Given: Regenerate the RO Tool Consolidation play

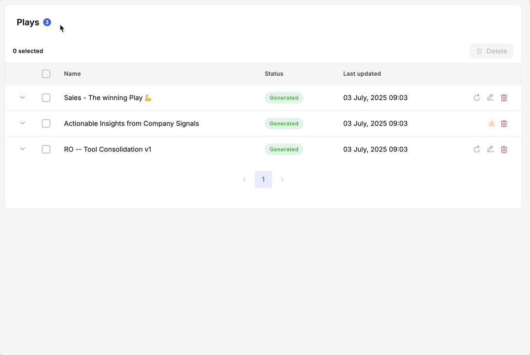Looking at the screenshot, I should point(477,150).
